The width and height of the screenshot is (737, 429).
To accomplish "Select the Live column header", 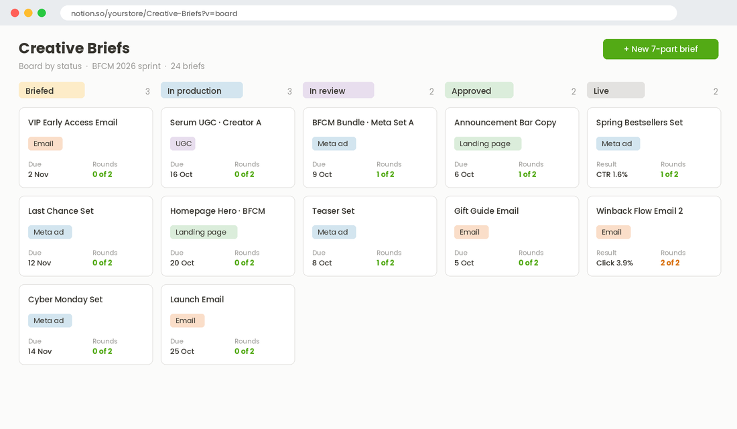I will pos(616,90).
